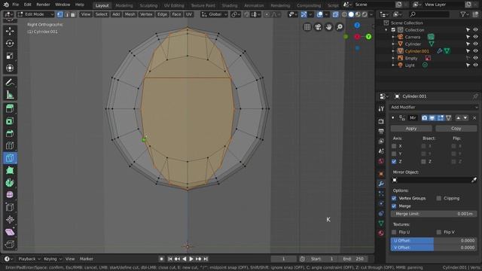
Task: Disable mirror axis Z checkbox
Action: pyautogui.click(x=394, y=161)
